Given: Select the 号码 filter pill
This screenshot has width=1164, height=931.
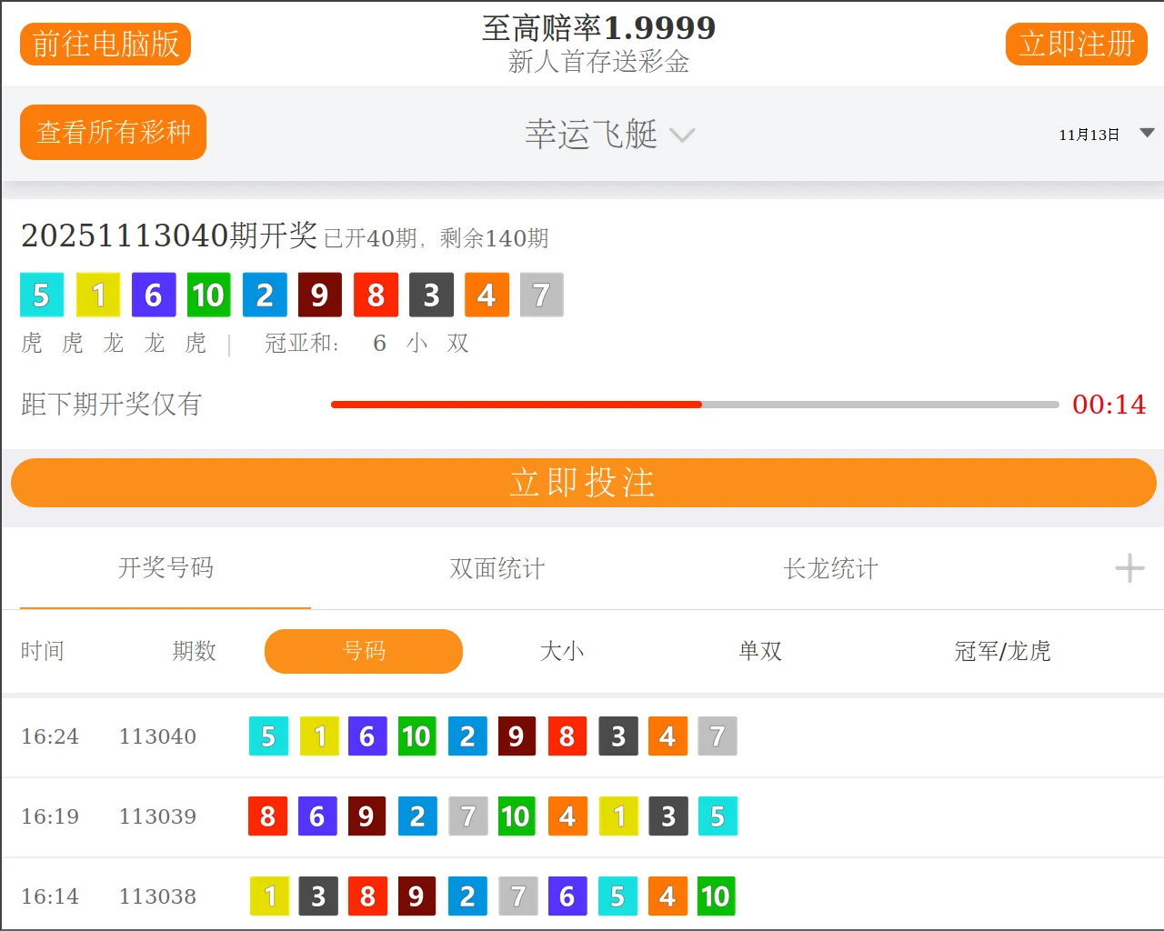Looking at the screenshot, I should (364, 651).
